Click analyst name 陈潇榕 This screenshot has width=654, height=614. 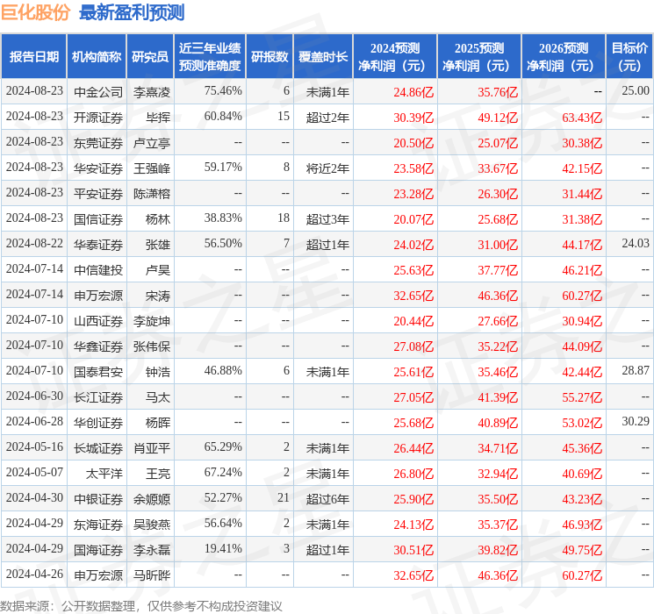tap(152, 194)
